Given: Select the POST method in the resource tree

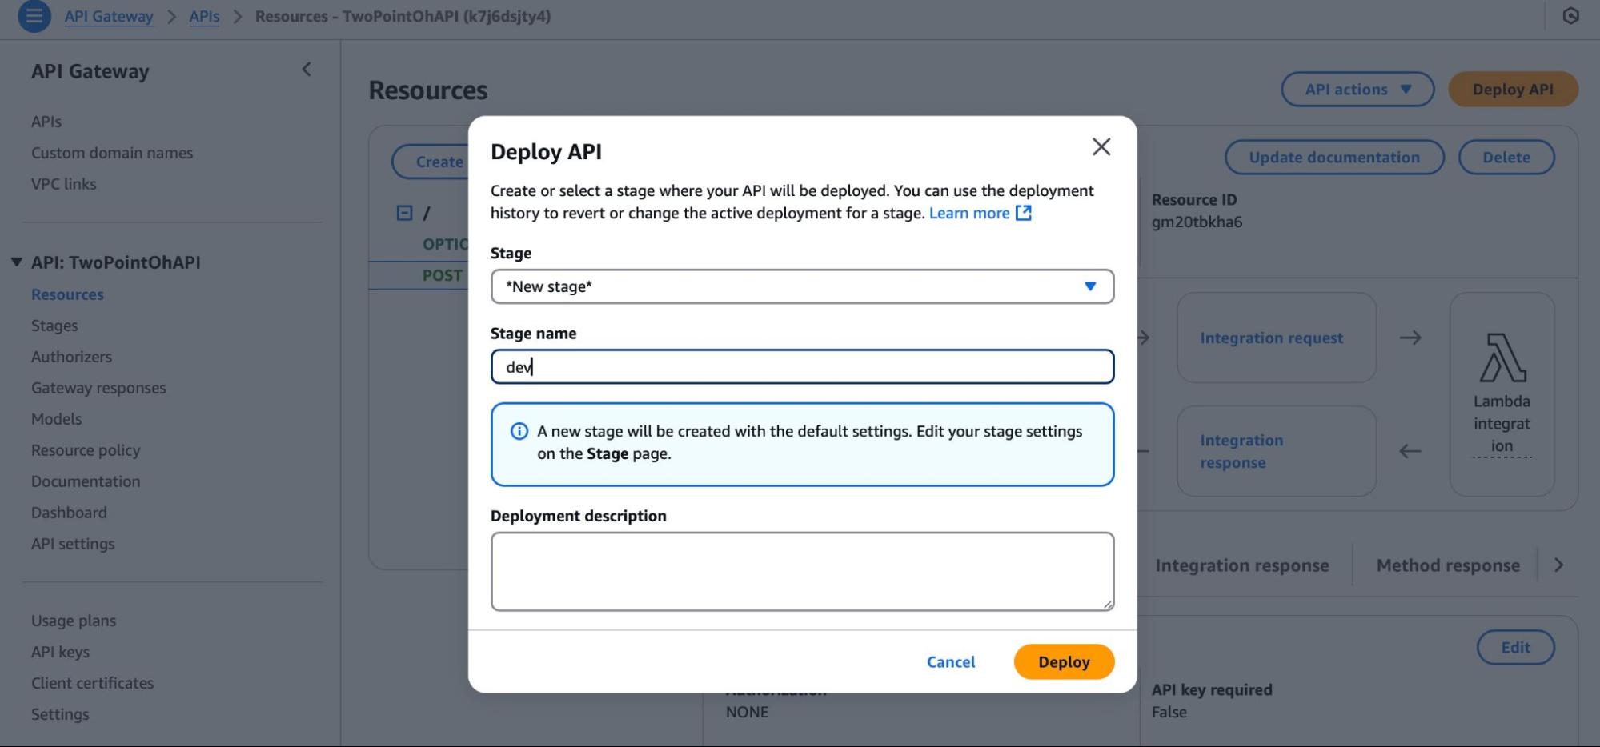Looking at the screenshot, I should click(443, 275).
